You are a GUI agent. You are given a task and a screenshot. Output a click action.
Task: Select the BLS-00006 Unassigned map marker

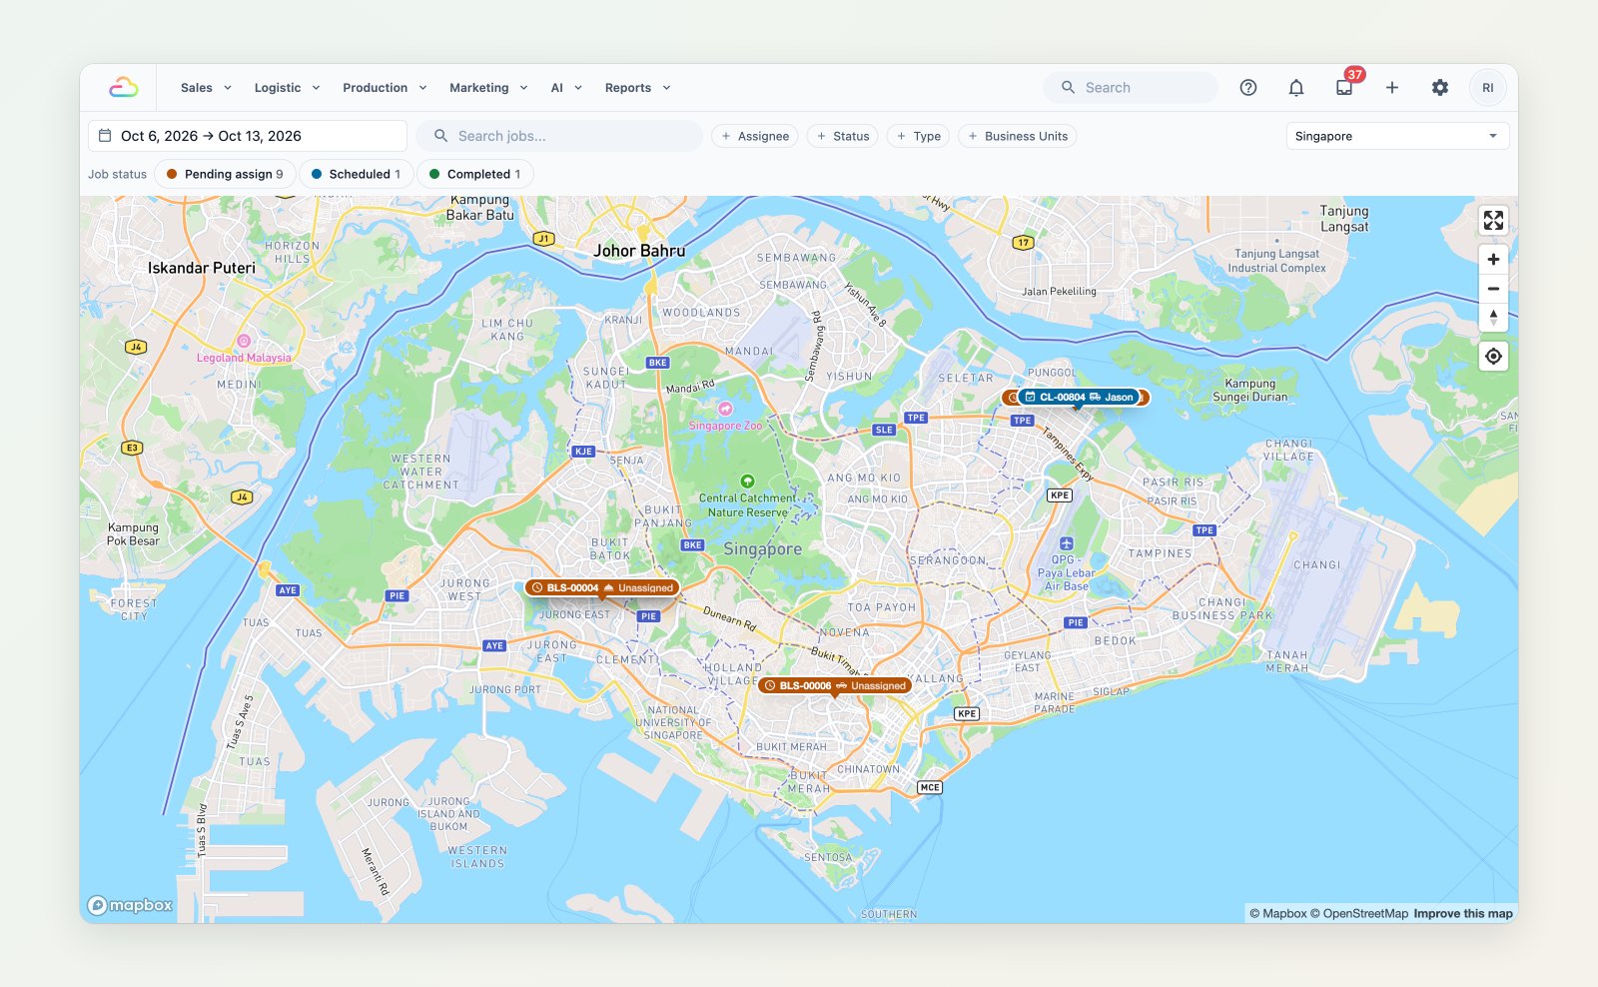coord(835,686)
